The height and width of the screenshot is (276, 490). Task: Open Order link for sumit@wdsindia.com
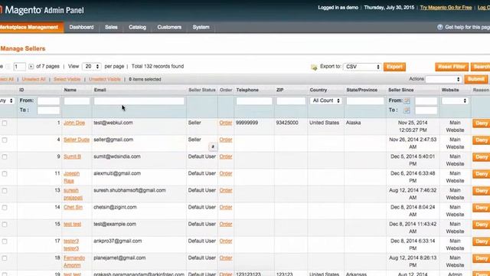[x=226, y=156]
